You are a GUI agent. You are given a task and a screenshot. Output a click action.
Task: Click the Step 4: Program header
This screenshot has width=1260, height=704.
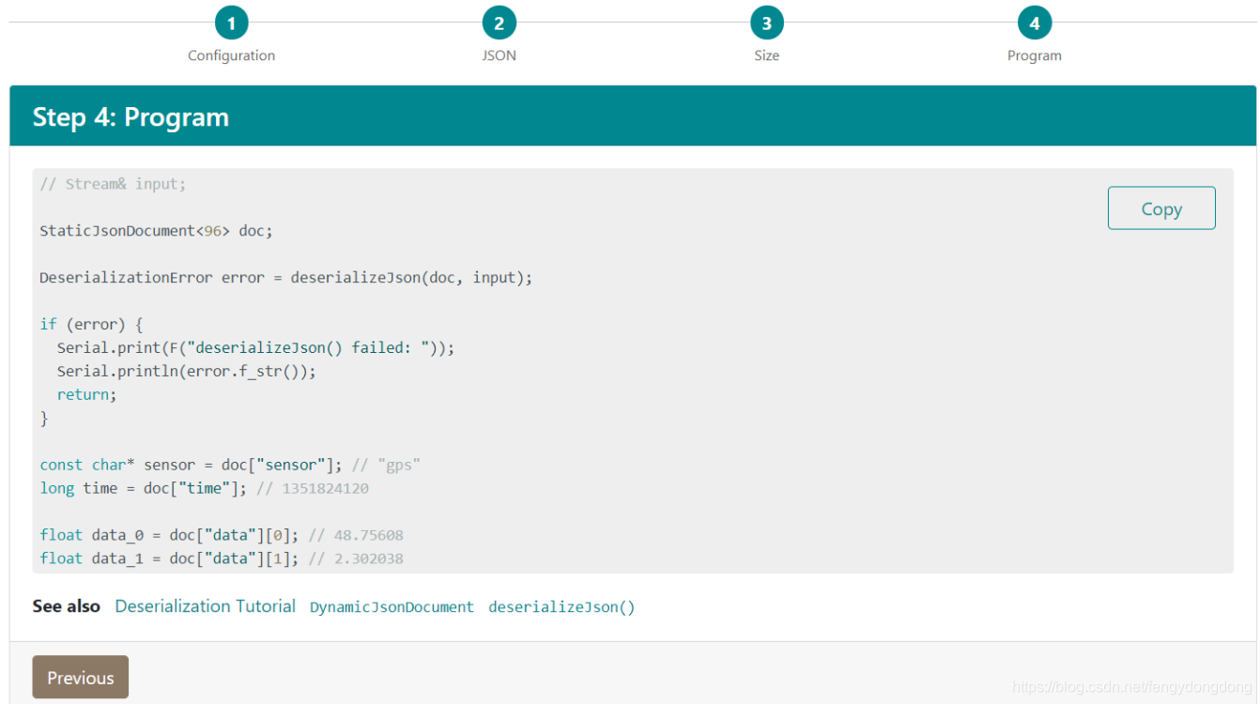(x=131, y=116)
